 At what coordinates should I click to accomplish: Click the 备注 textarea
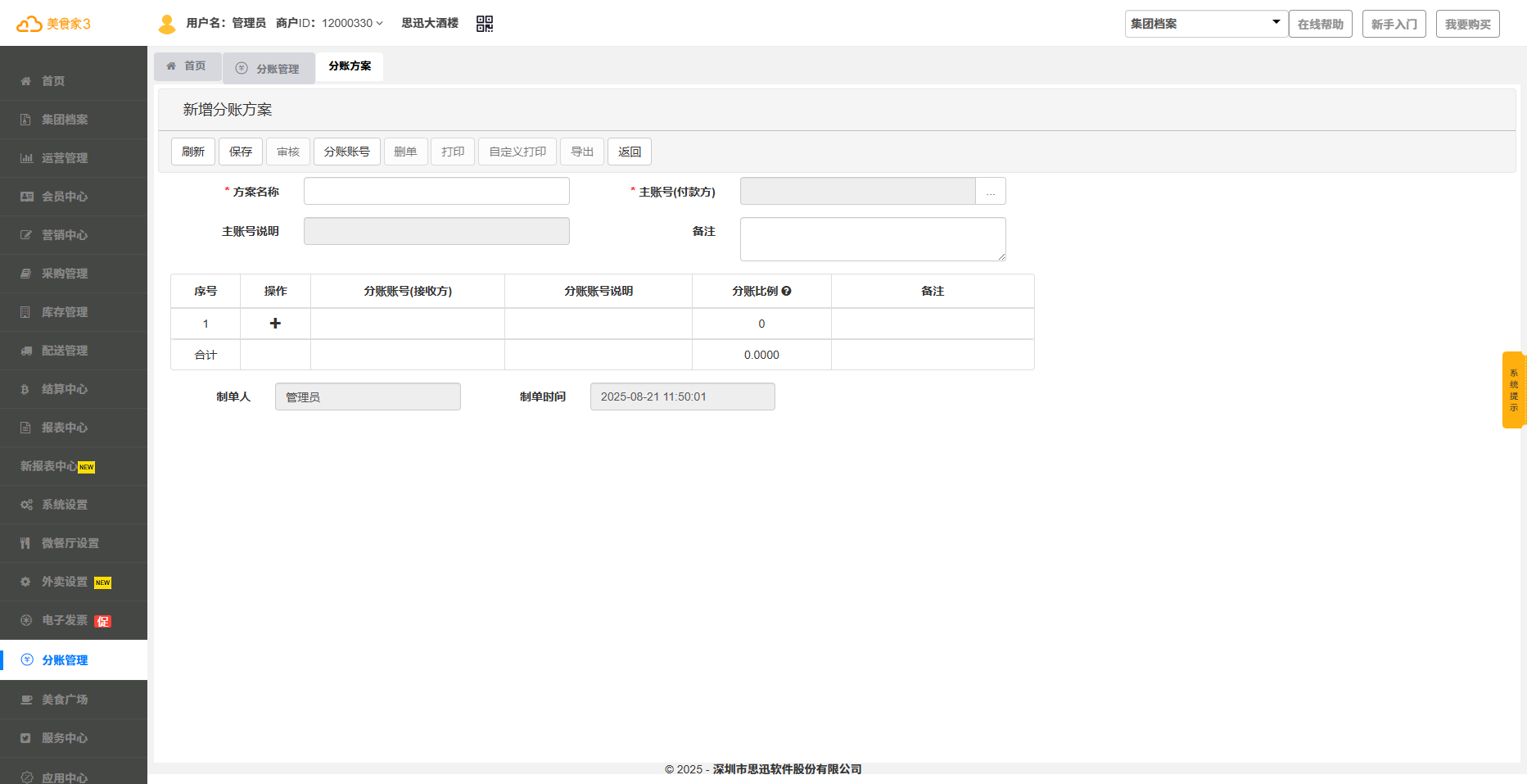[872, 239]
